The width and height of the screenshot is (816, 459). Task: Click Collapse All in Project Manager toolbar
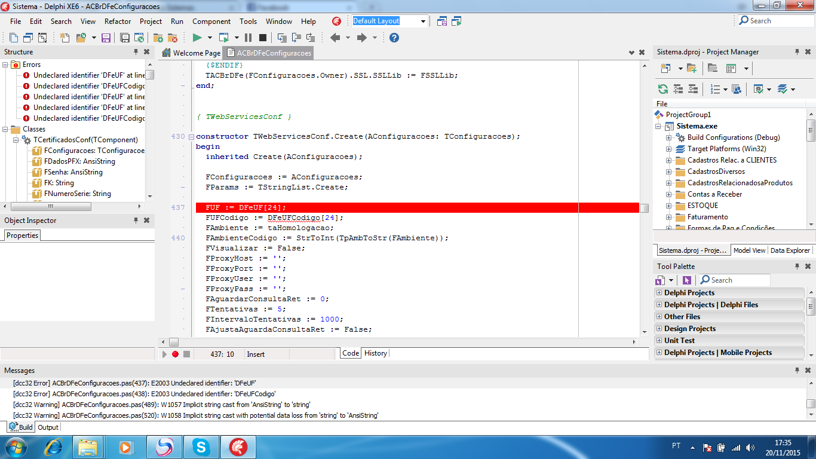(693, 89)
